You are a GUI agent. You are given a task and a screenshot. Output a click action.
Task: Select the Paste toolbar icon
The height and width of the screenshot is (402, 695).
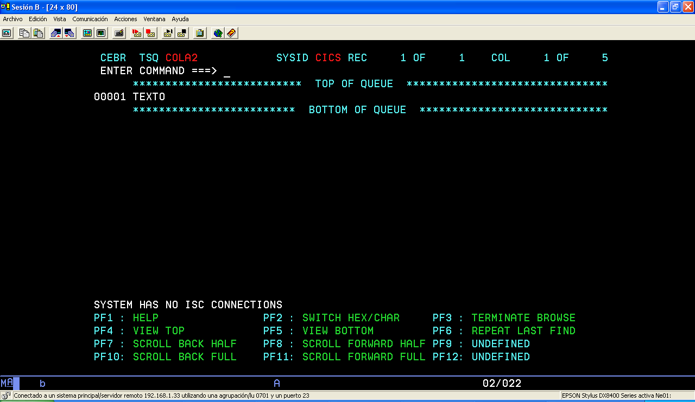pyautogui.click(x=38, y=33)
